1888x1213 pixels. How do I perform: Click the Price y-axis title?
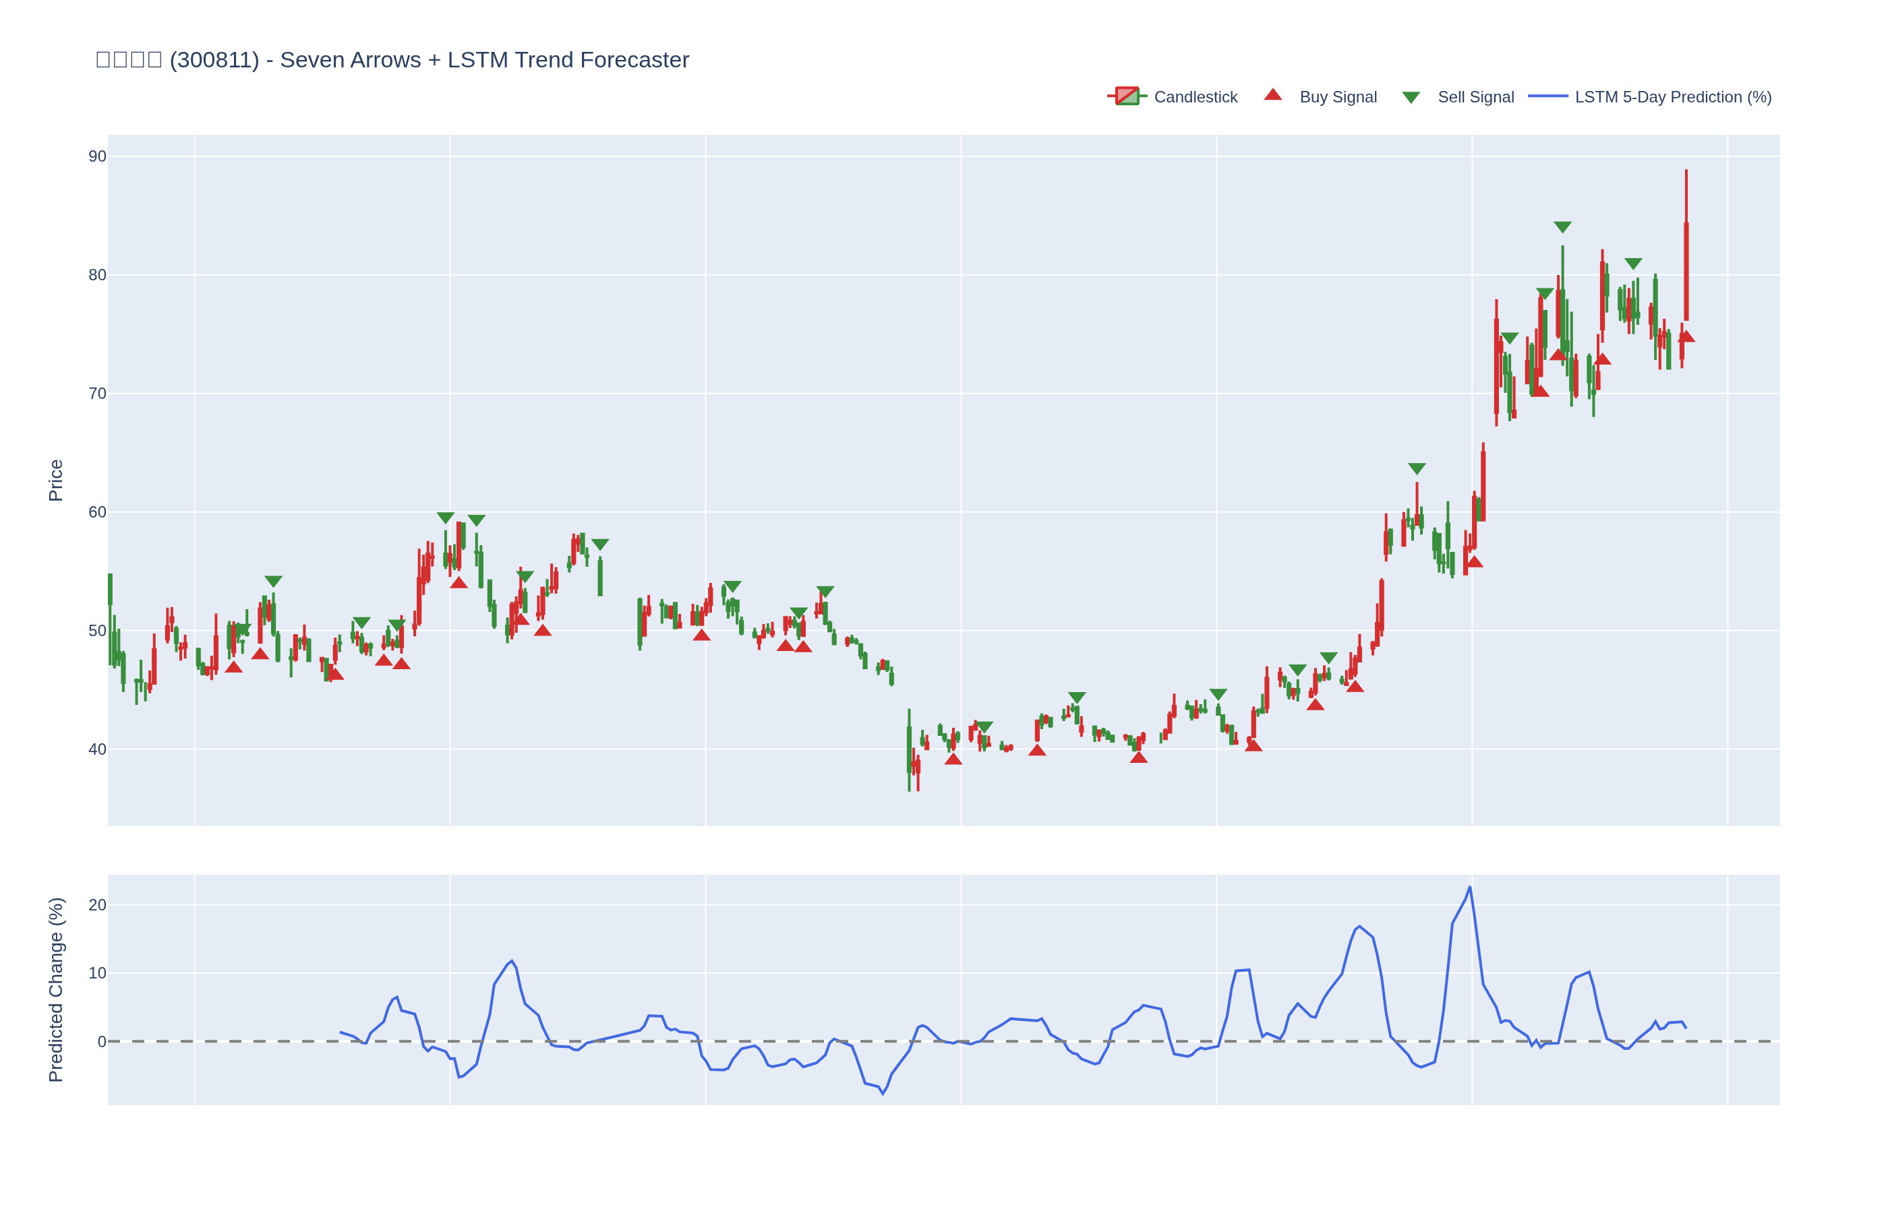pos(55,480)
